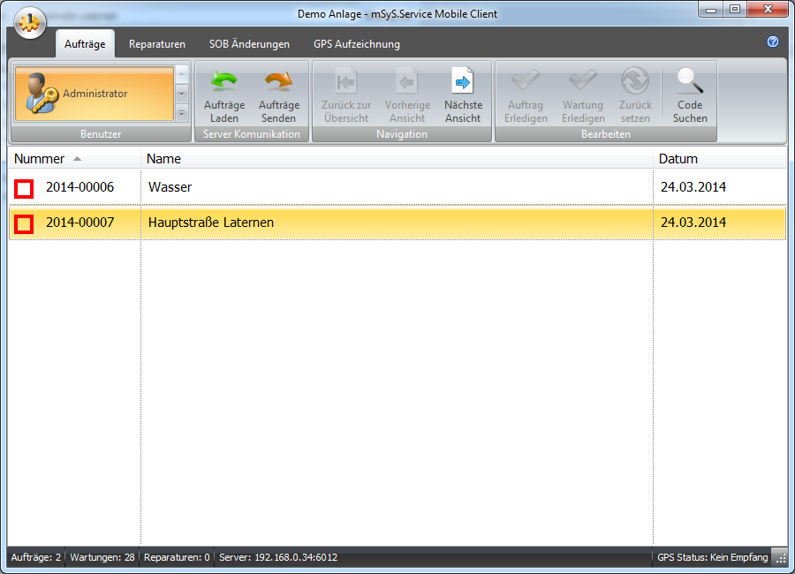
Task: Click the application orb menu button
Action: tap(31, 24)
